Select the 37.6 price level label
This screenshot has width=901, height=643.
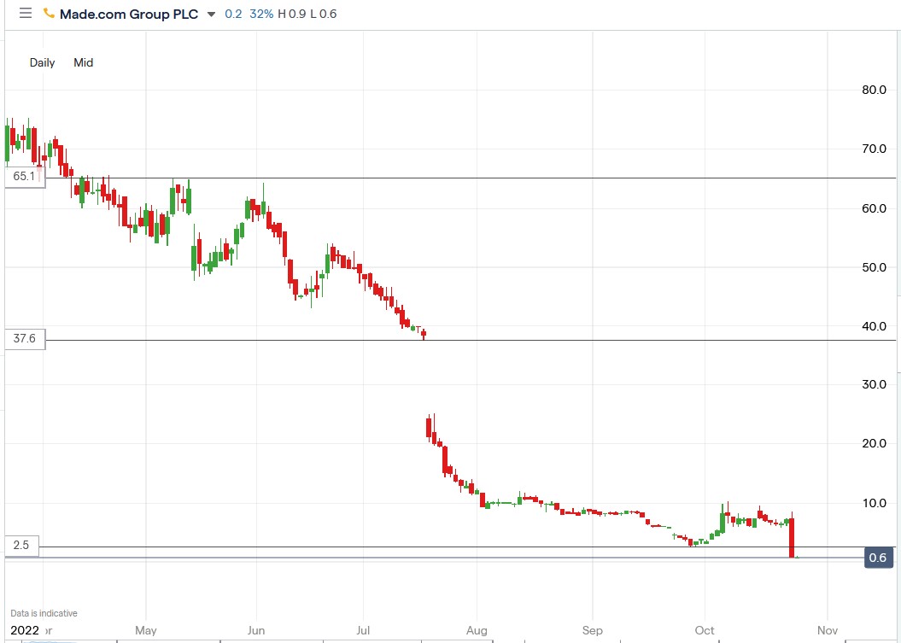[x=22, y=339]
